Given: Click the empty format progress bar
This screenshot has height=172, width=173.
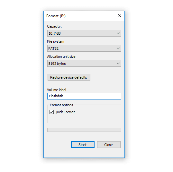Looking at the screenshot, I should [x=84, y=130].
